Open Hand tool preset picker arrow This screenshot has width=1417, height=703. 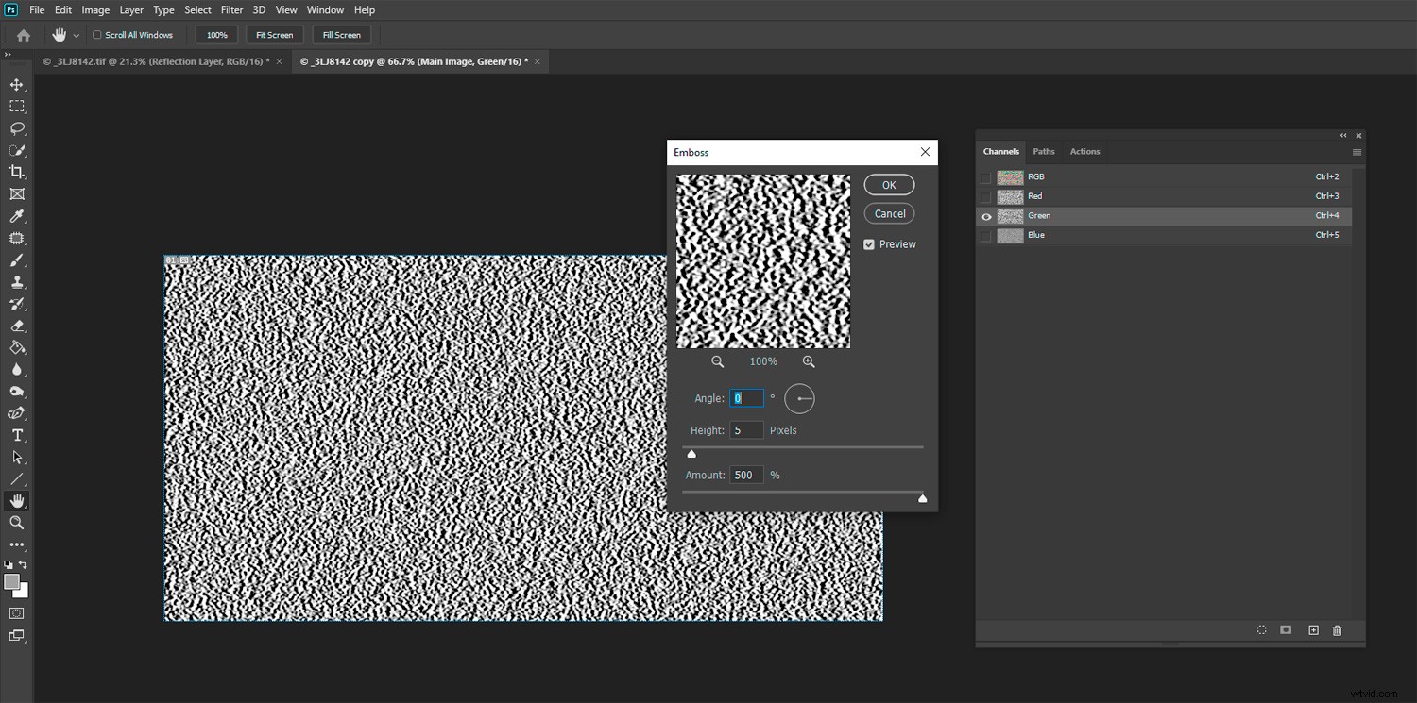pyautogui.click(x=77, y=36)
